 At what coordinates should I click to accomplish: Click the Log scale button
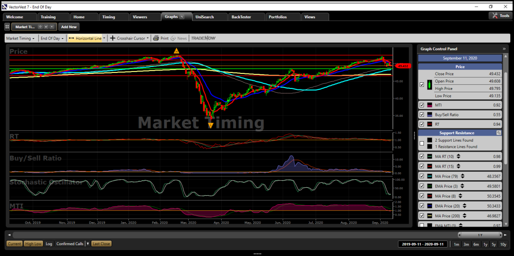pos(49,244)
